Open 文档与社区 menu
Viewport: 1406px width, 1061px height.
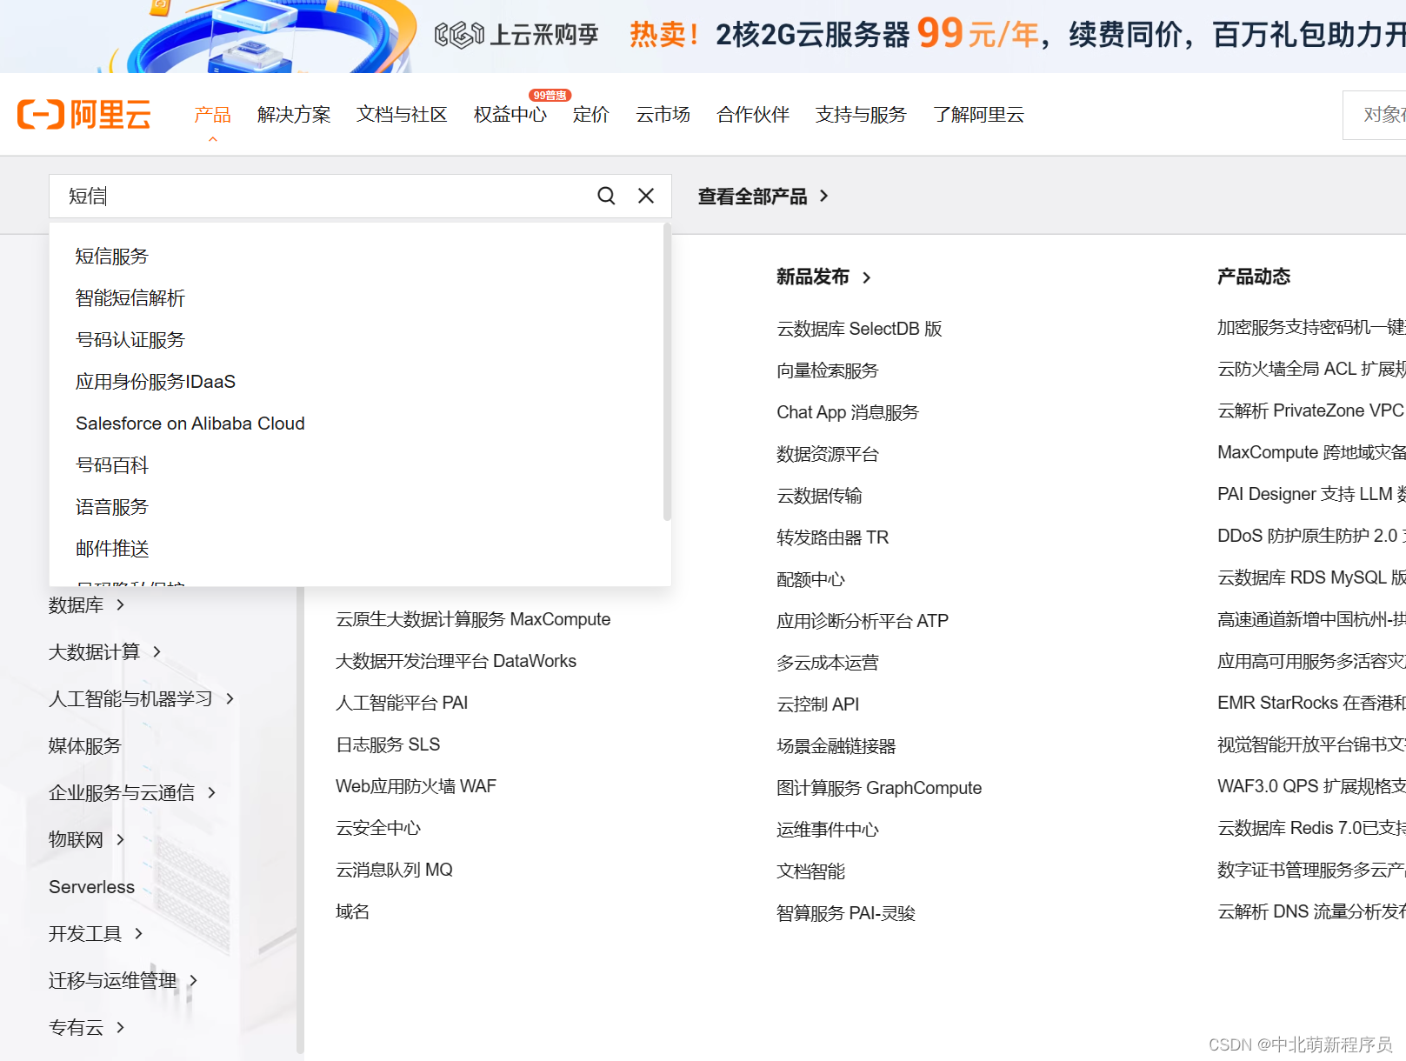(x=402, y=114)
